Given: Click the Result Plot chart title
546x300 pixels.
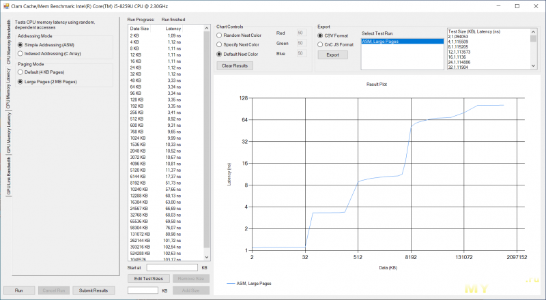Looking at the screenshot, I should [377, 85].
